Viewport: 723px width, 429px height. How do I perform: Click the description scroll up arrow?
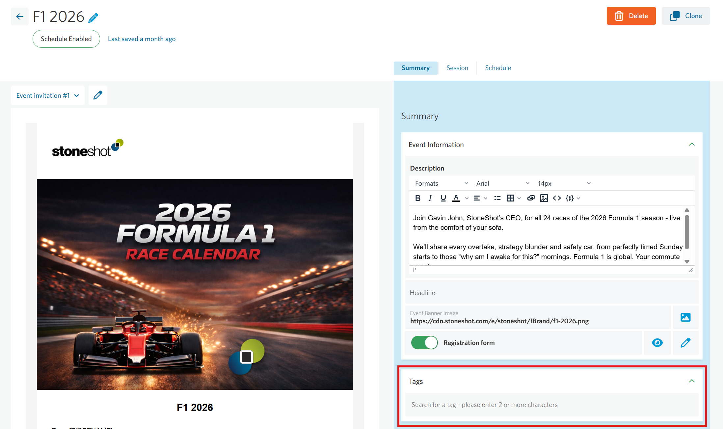point(687,210)
